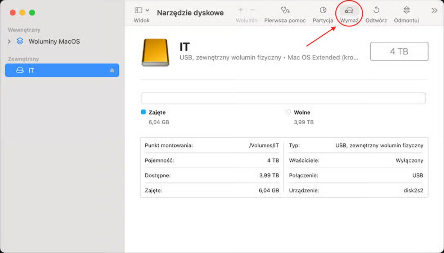Click the First Aid stethoscope icon
Image resolution: width=444 pixels, height=253 pixels.
coord(285,10)
